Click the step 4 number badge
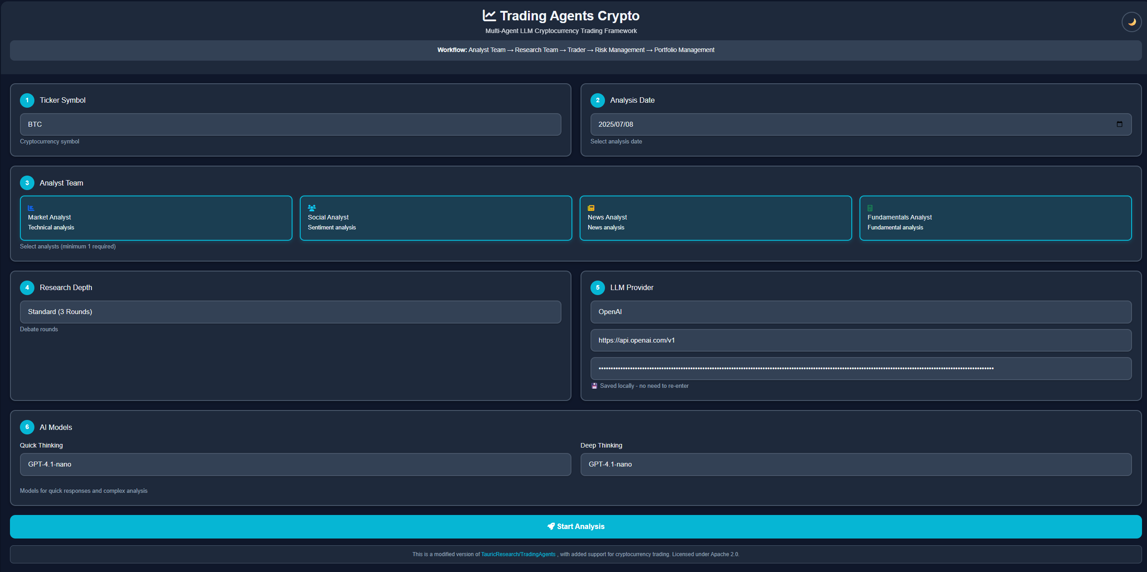1147x572 pixels. click(x=27, y=287)
